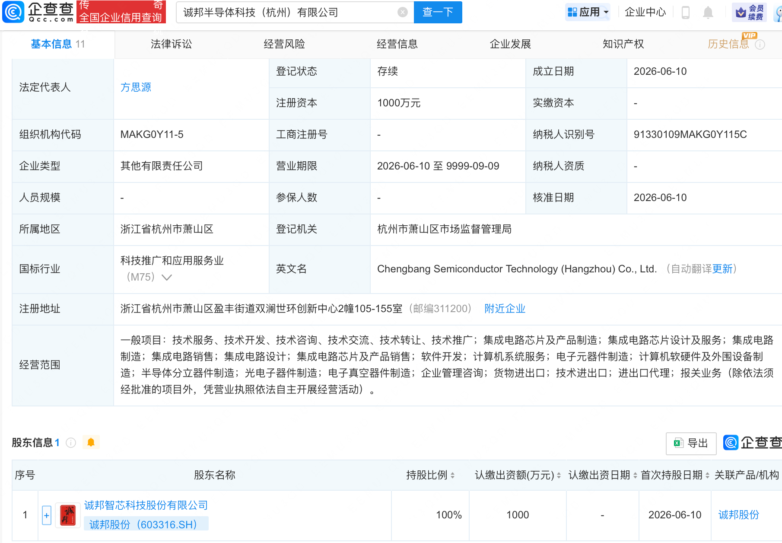
Task: Click the info icon next to 股东信息
Action: pos(71,443)
